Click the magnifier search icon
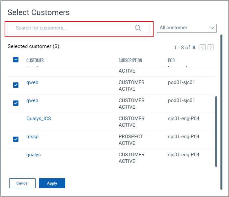The height and width of the screenshot is (197, 229). tap(138, 28)
